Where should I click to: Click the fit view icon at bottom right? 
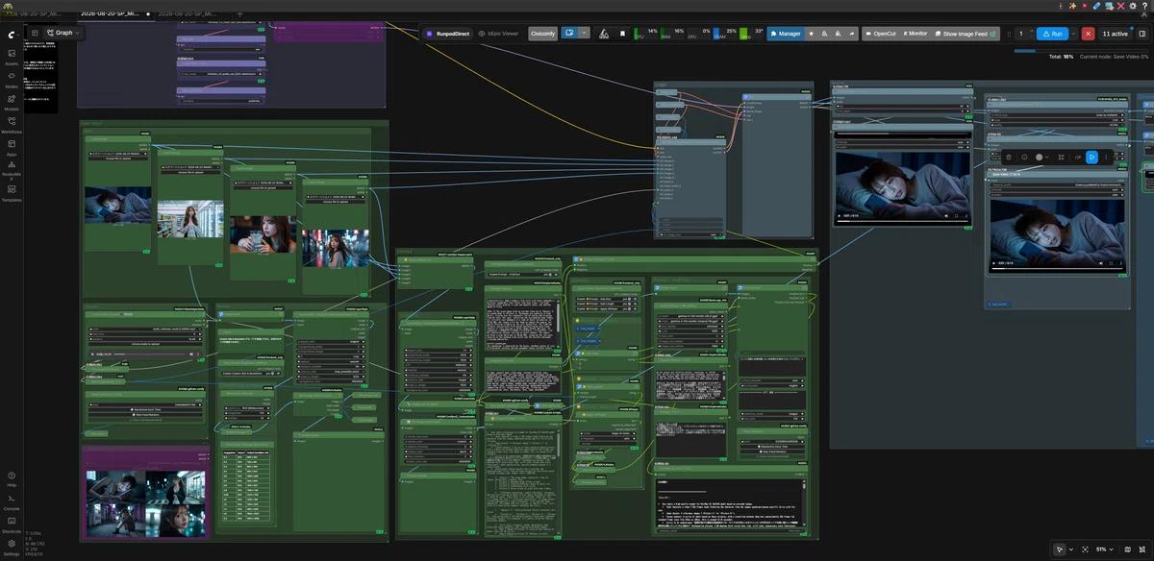point(1086,549)
